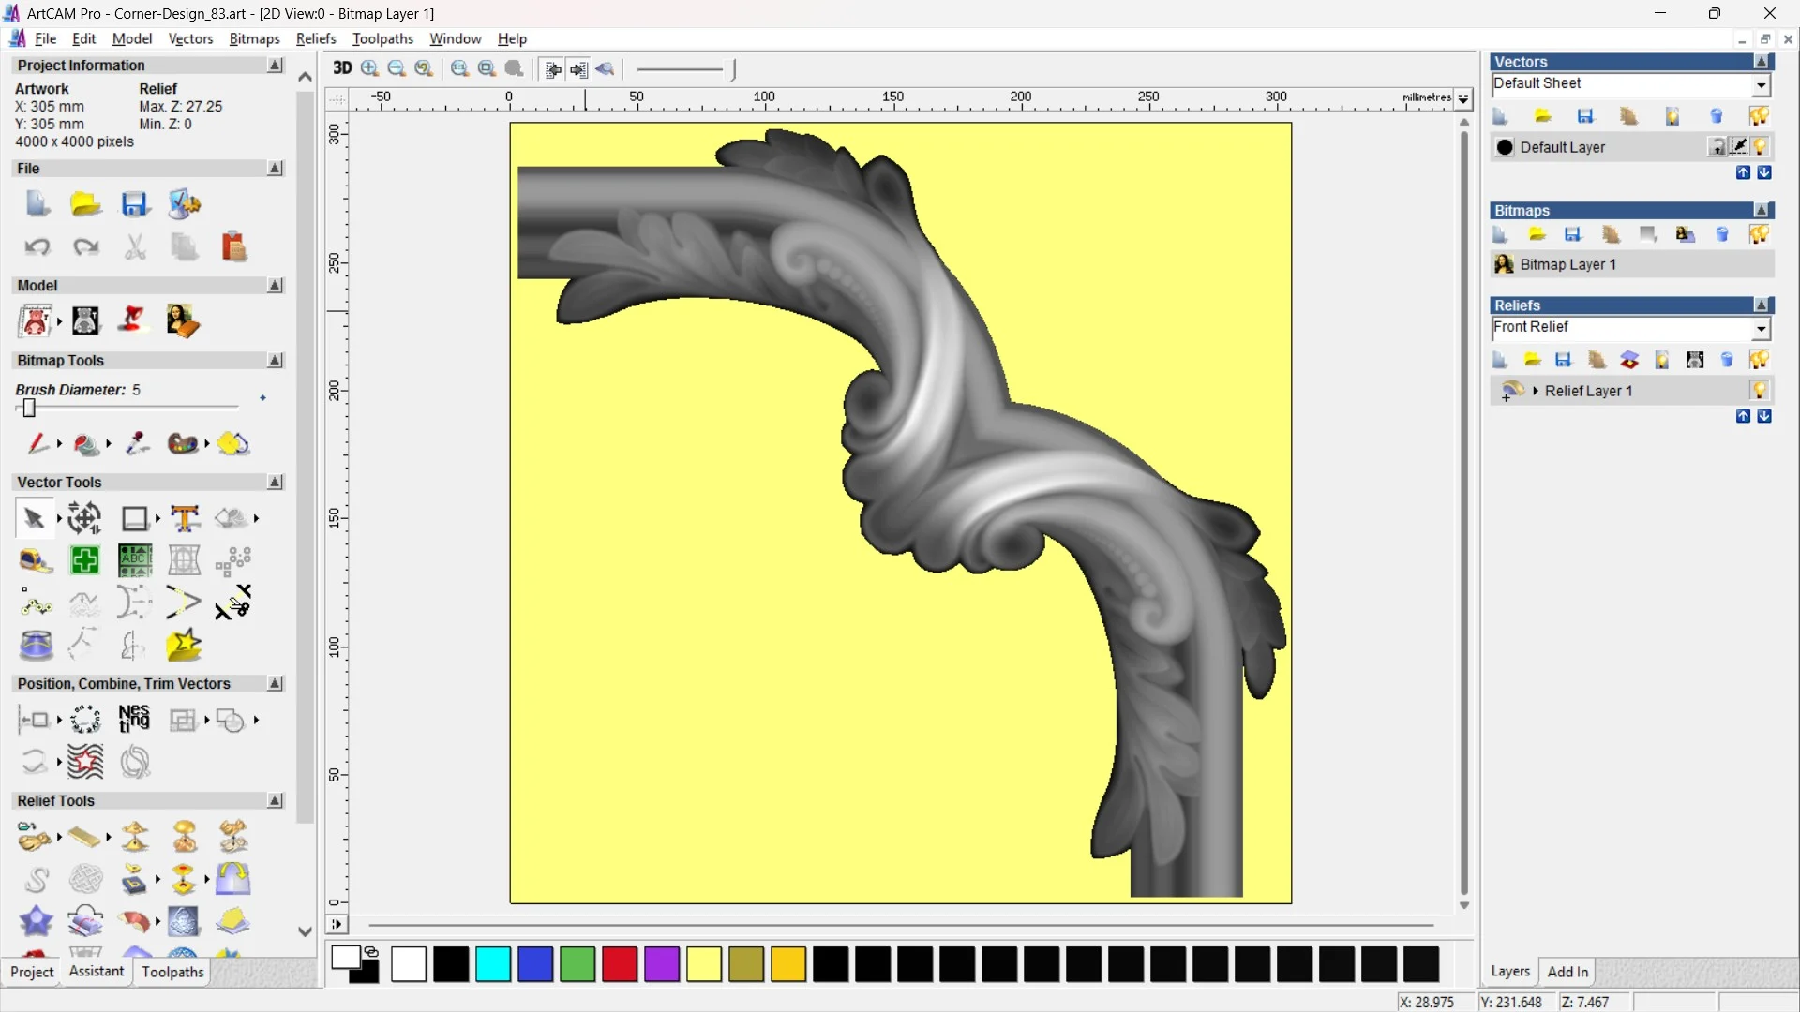Click the Add In tab button
Image resolution: width=1800 pixels, height=1012 pixels.
[x=1567, y=972]
